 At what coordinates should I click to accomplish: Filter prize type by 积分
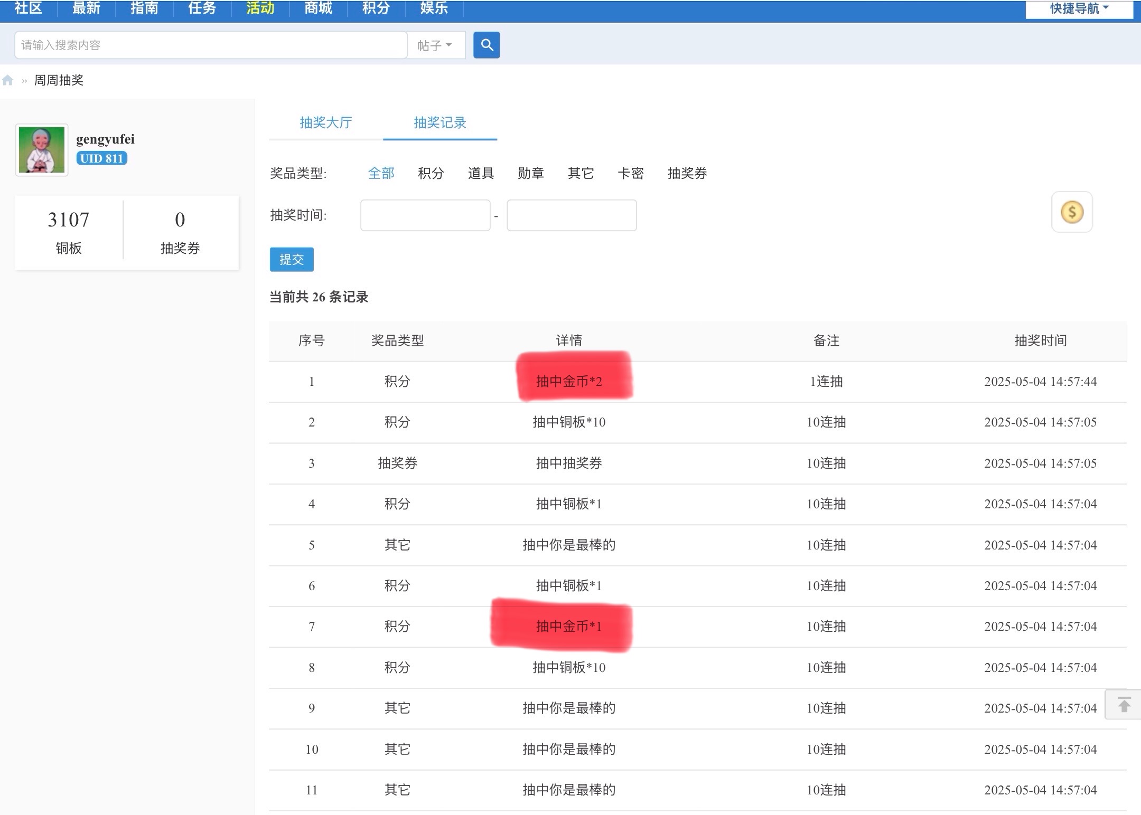click(431, 173)
